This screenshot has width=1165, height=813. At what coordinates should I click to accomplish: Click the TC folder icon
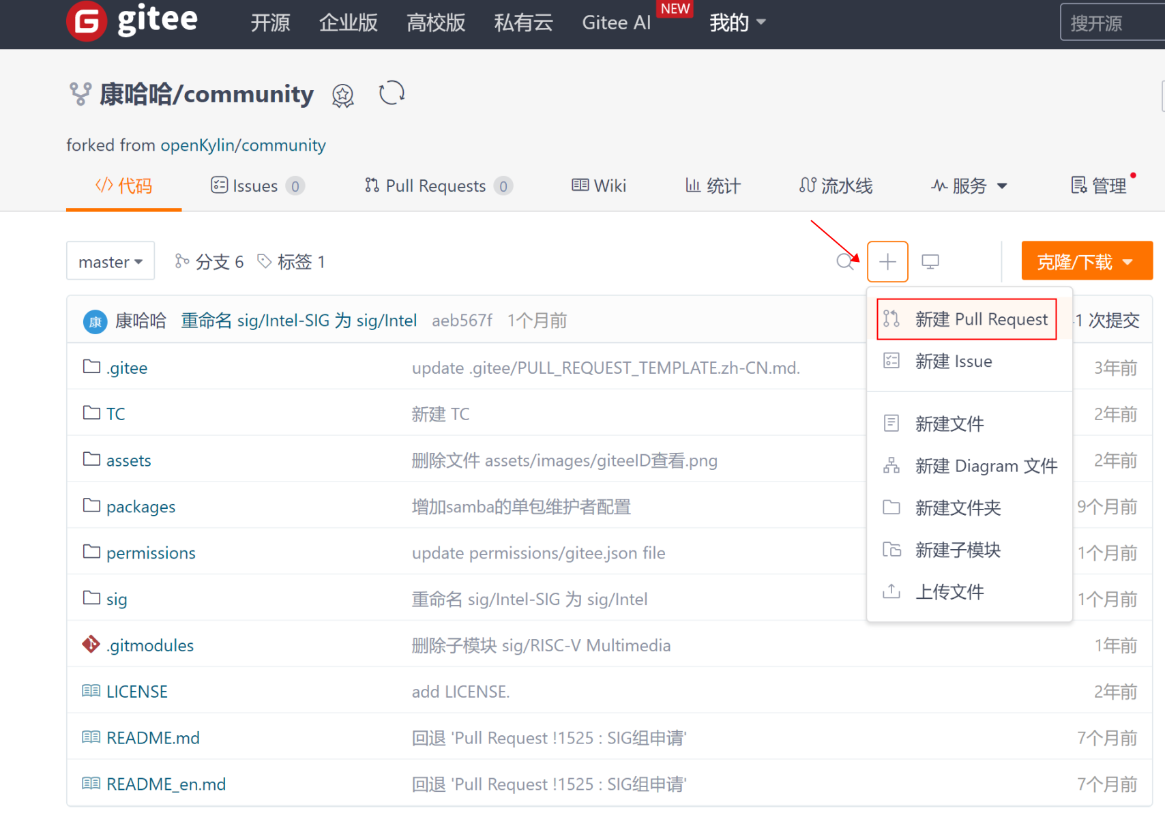point(91,413)
